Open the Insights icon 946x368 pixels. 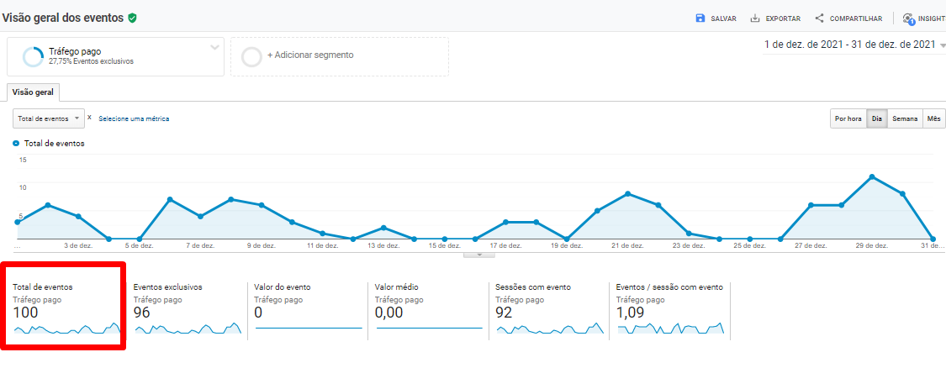pyautogui.click(x=908, y=18)
